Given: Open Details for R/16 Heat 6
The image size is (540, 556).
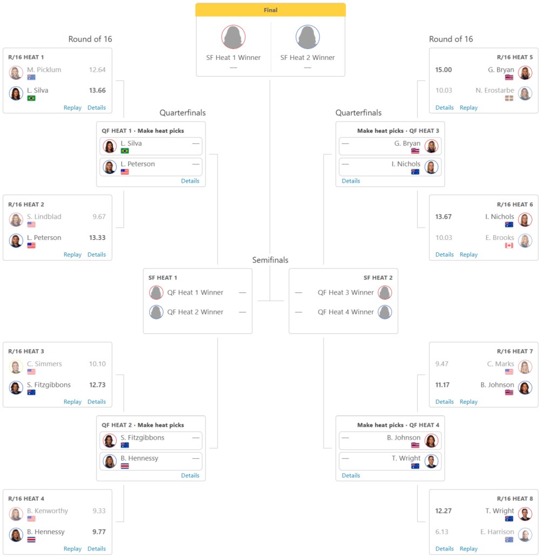Looking at the screenshot, I should click(x=444, y=254).
